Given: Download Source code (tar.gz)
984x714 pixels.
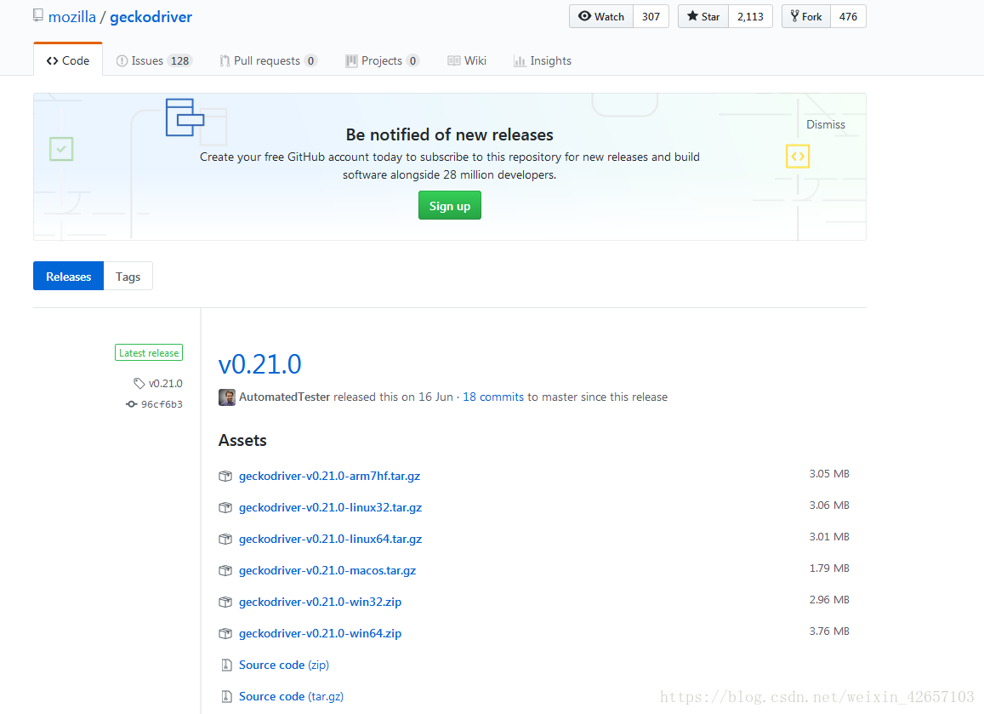Looking at the screenshot, I should 291,696.
